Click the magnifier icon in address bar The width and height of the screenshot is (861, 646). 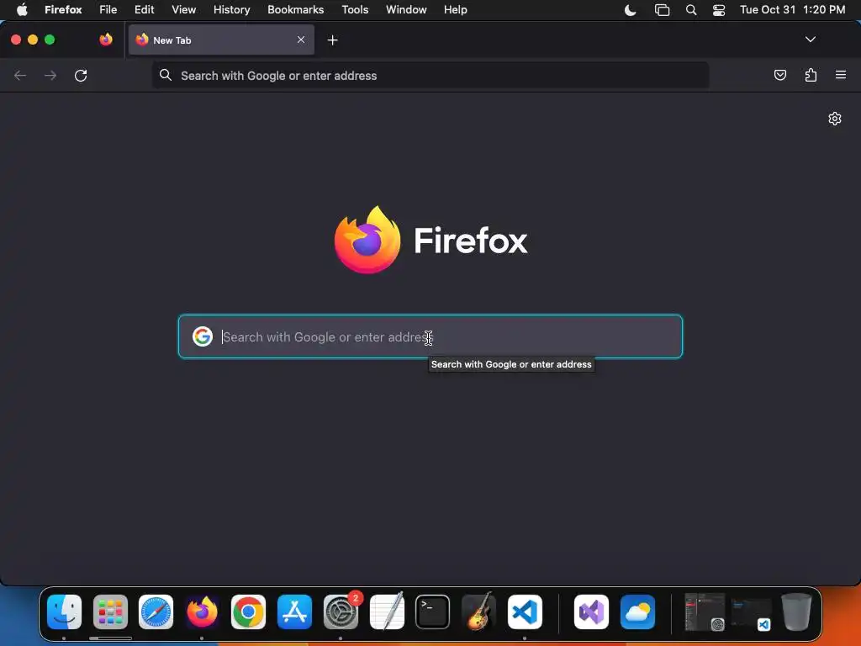(x=166, y=75)
